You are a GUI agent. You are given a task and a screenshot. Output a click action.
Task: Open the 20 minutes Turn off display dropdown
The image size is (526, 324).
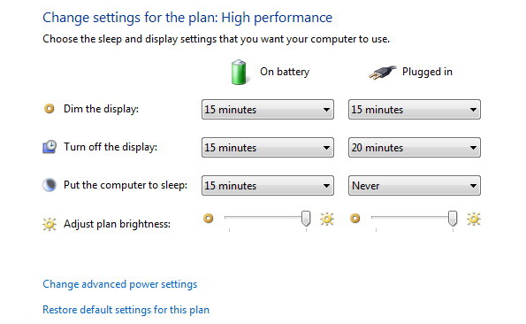click(x=415, y=148)
